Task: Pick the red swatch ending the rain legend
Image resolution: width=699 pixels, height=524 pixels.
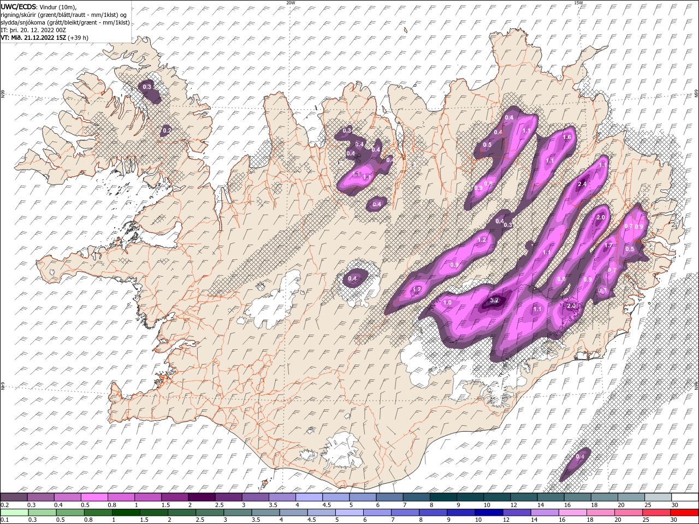Action: [x=684, y=513]
